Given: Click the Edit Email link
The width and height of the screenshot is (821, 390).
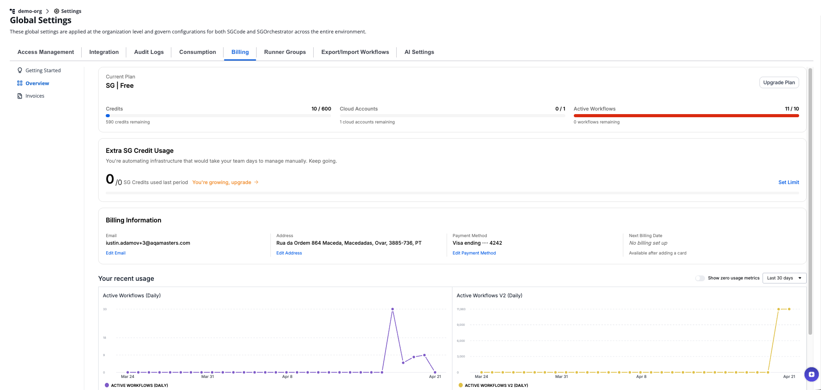Looking at the screenshot, I should coord(116,253).
